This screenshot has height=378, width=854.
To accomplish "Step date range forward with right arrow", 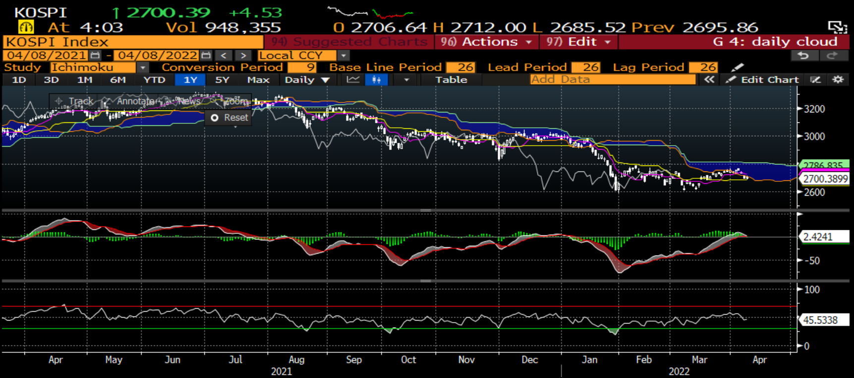I will point(243,55).
